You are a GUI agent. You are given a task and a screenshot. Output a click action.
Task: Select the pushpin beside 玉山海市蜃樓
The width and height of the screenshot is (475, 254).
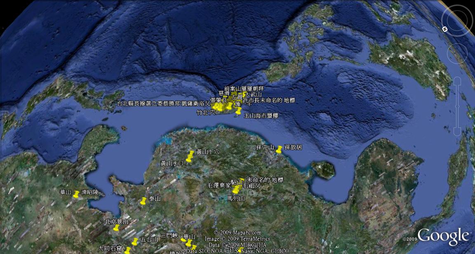pyautogui.click(x=239, y=111)
